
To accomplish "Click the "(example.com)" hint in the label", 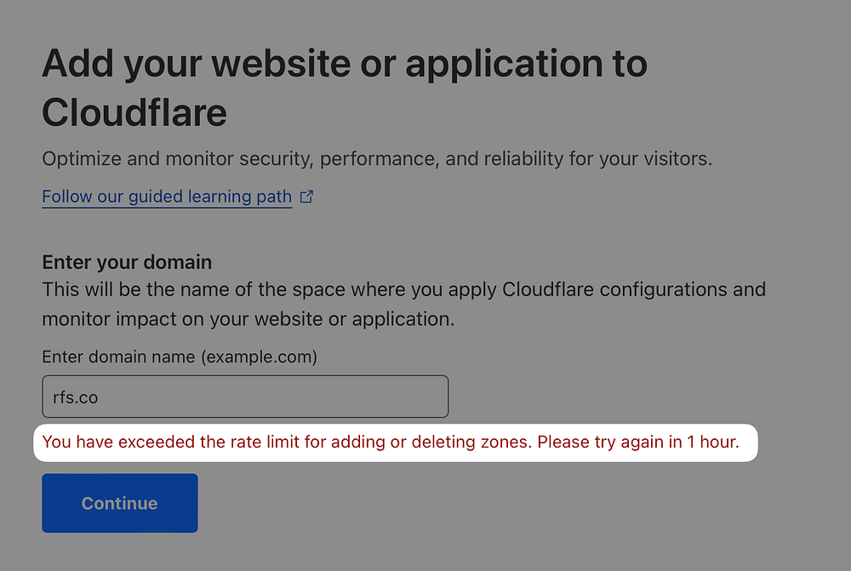I will [259, 357].
